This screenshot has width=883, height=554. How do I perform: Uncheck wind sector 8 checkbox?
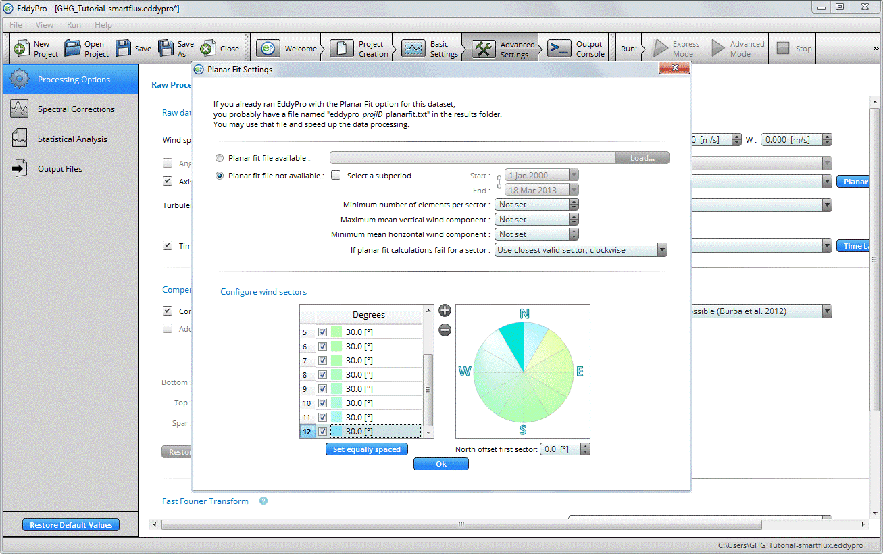[x=323, y=375]
